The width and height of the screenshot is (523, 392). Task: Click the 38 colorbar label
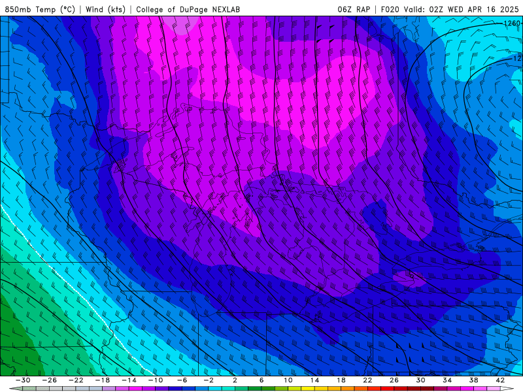pyautogui.click(x=473, y=380)
